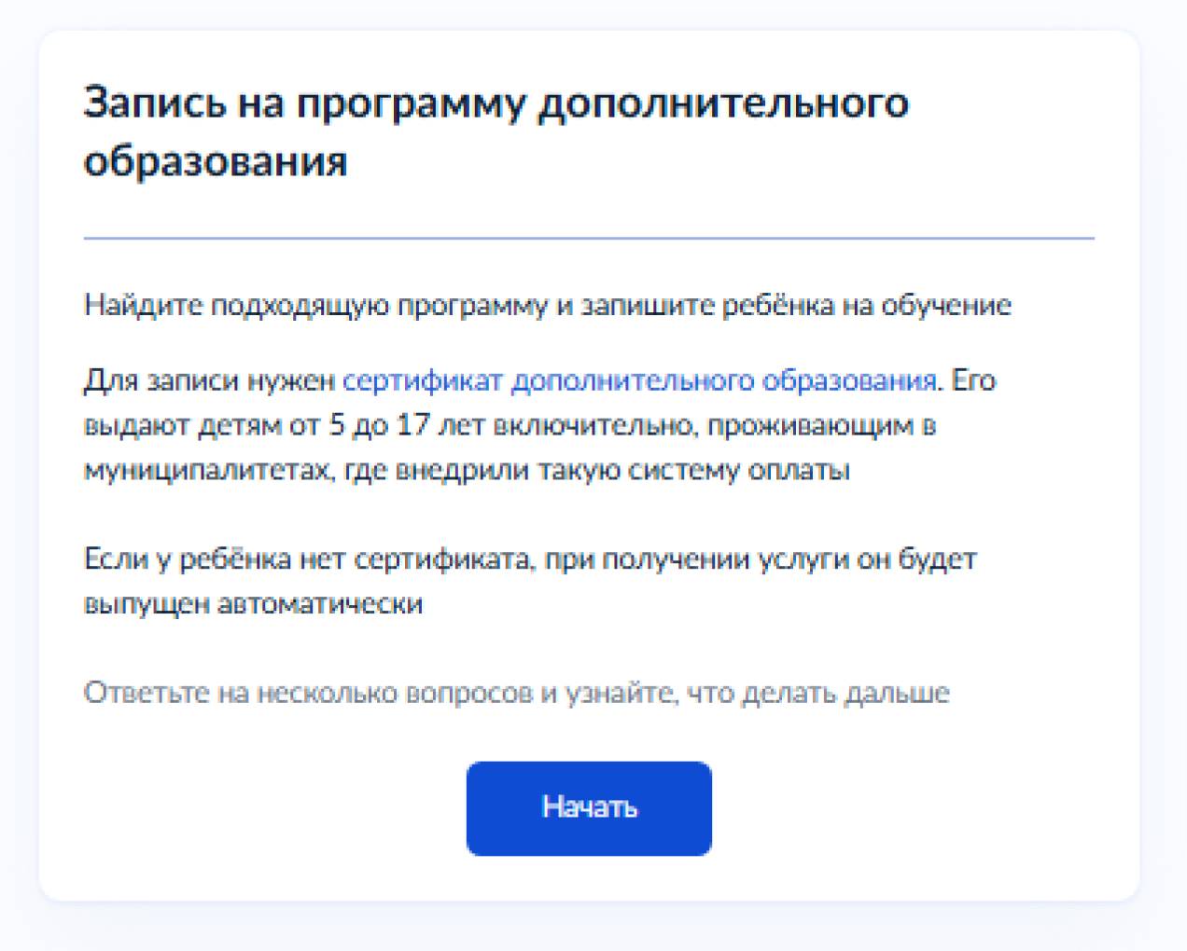Click the word автоматически
Viewport: 1187px width, 951px height.
click(320, 604)
